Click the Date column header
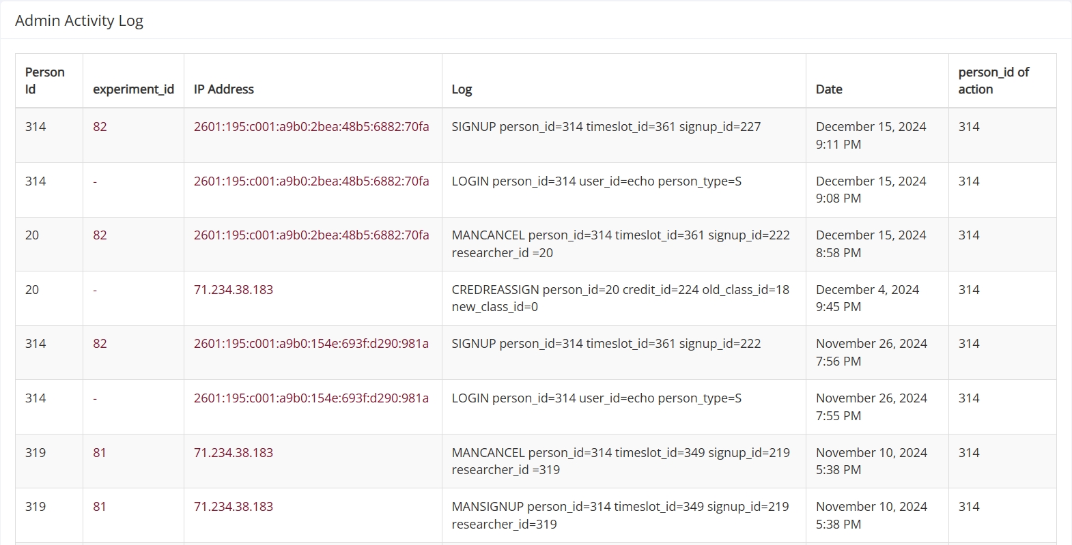This screenshot has height=545, width=1072. 829,89
